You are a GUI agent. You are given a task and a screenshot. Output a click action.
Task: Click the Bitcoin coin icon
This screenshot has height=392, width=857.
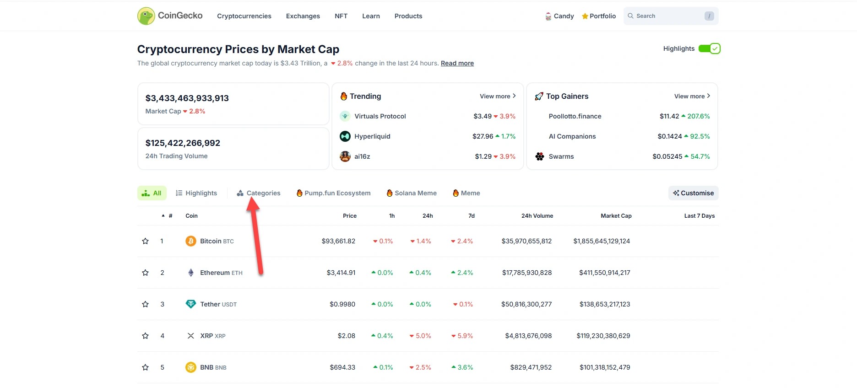click(190, 241)
